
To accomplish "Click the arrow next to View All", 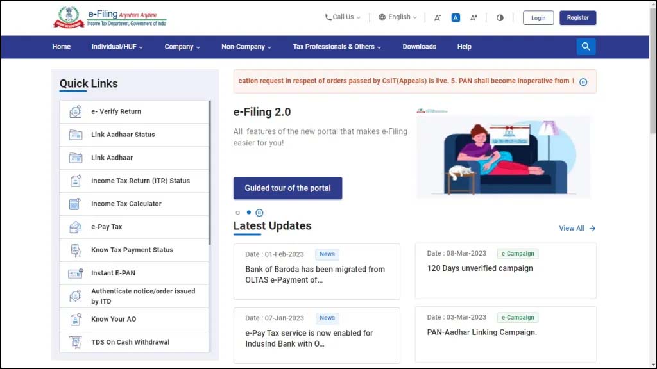I will click(592, 229).
